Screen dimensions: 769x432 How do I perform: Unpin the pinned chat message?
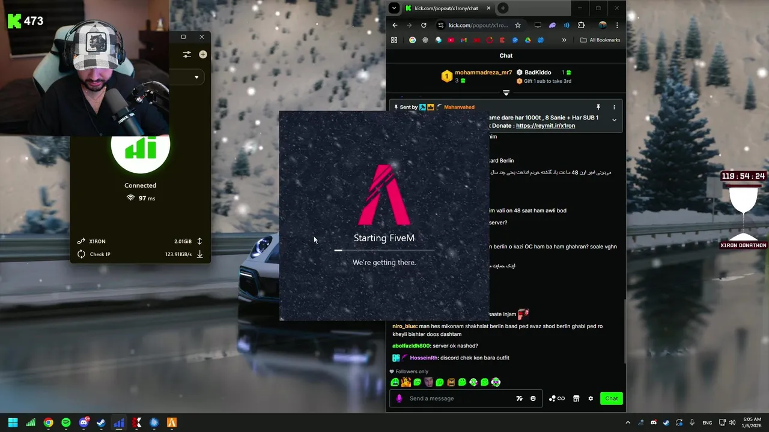(x=598, y=107)
